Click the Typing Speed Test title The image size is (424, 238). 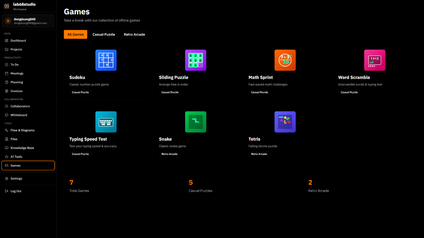click(x=88, y=139)
